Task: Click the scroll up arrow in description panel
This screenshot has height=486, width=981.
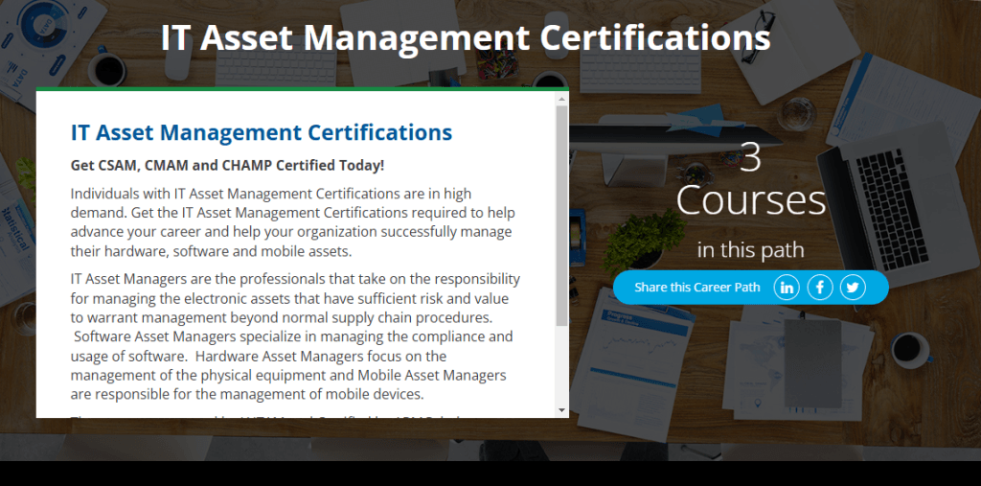Action: point(561,99)
